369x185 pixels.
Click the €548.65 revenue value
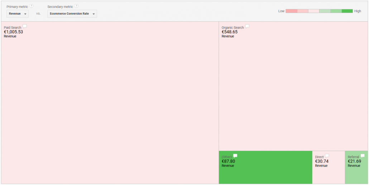pyautogui.click(x=230, y=32)
